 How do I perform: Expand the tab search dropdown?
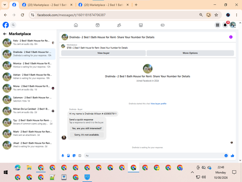(x=5, y=5)
